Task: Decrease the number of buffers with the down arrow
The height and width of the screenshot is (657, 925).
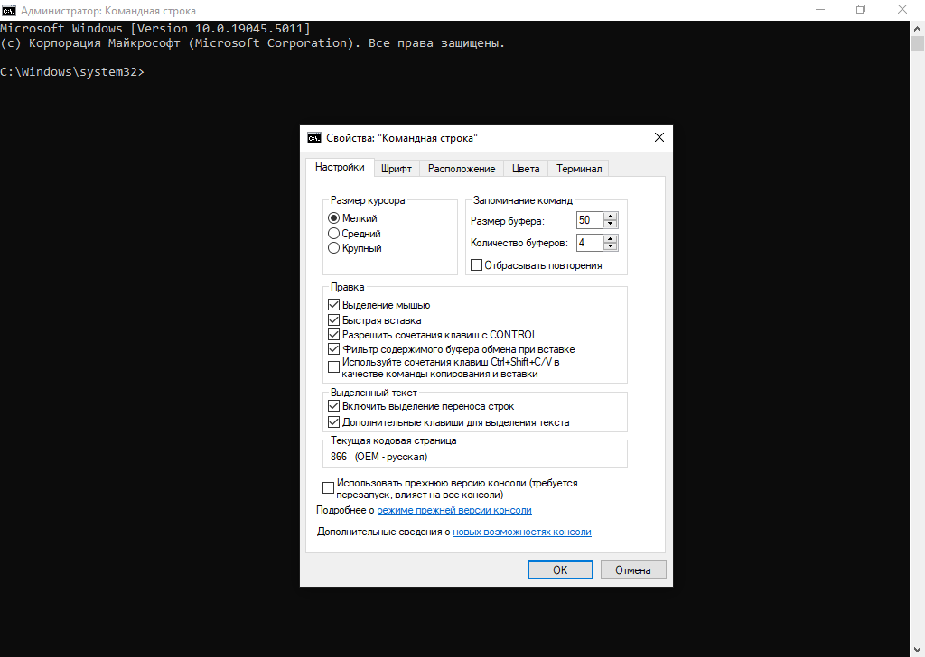Action: (611, 247)
